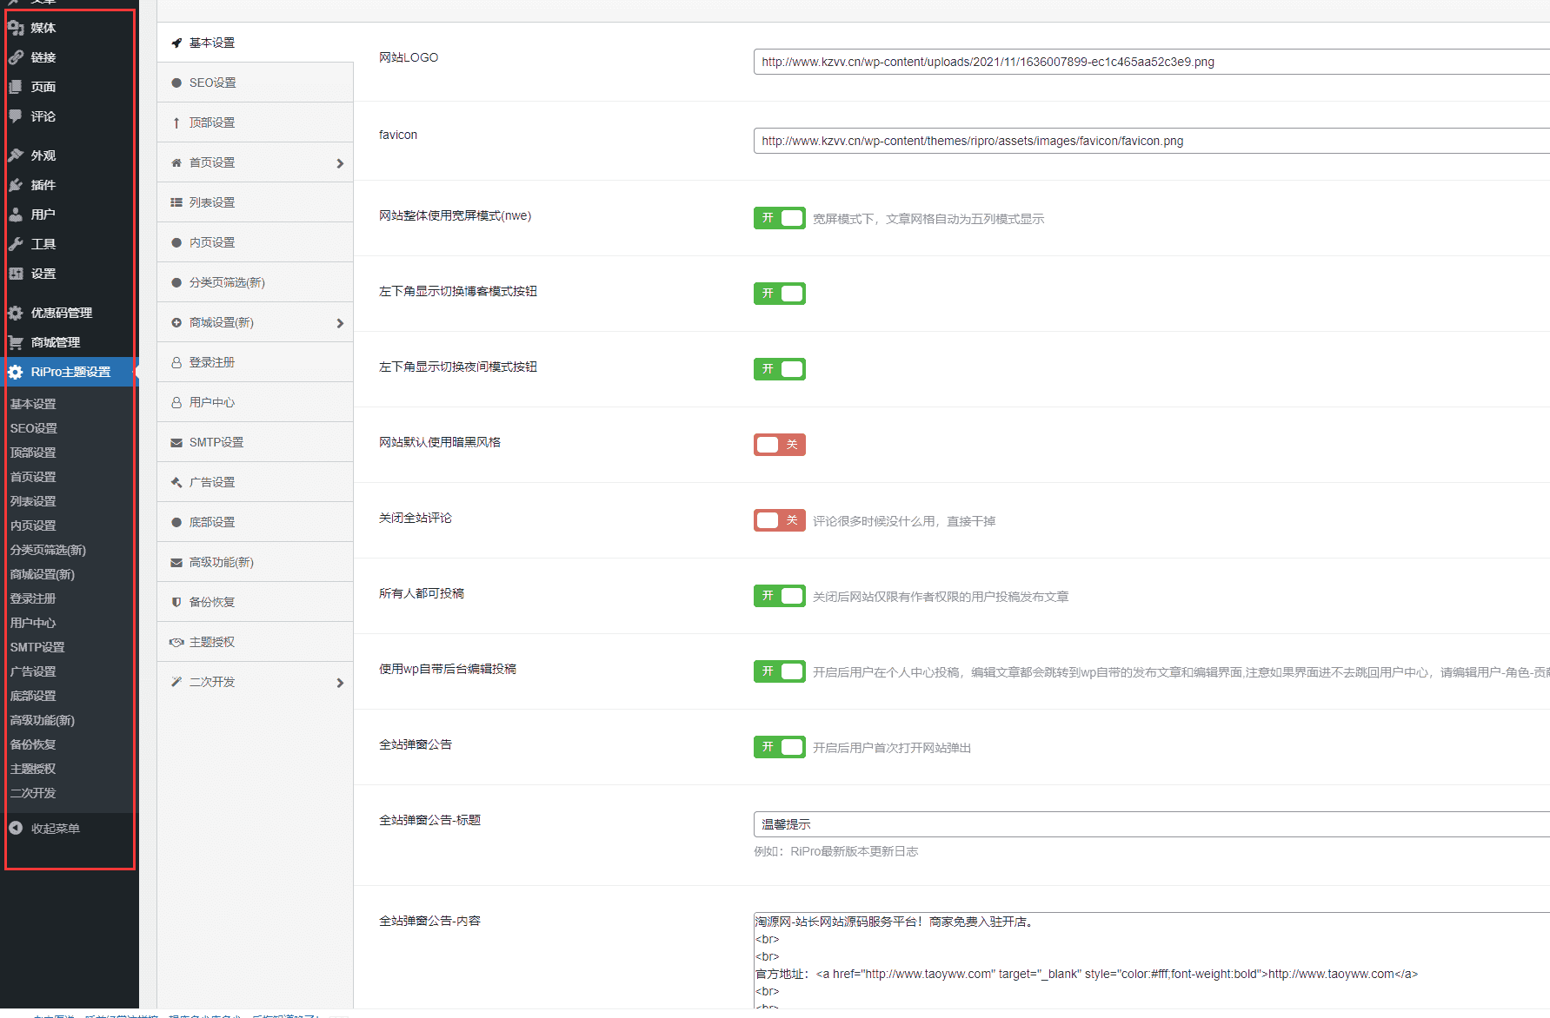Click the plus icon beside 商城设置(新) tab

click(176, 322)
